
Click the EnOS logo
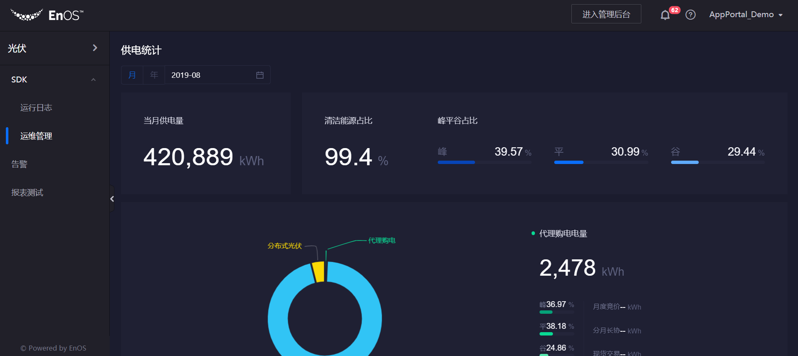(46, 15)
